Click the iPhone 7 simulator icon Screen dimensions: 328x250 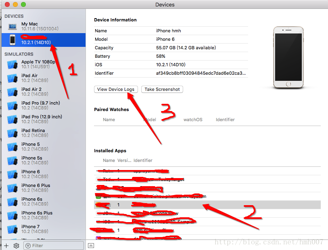tap(13, 229)
